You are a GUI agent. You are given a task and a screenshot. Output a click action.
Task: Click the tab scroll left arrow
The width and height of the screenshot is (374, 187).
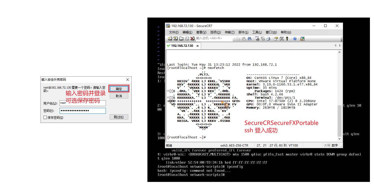[336, 46]
